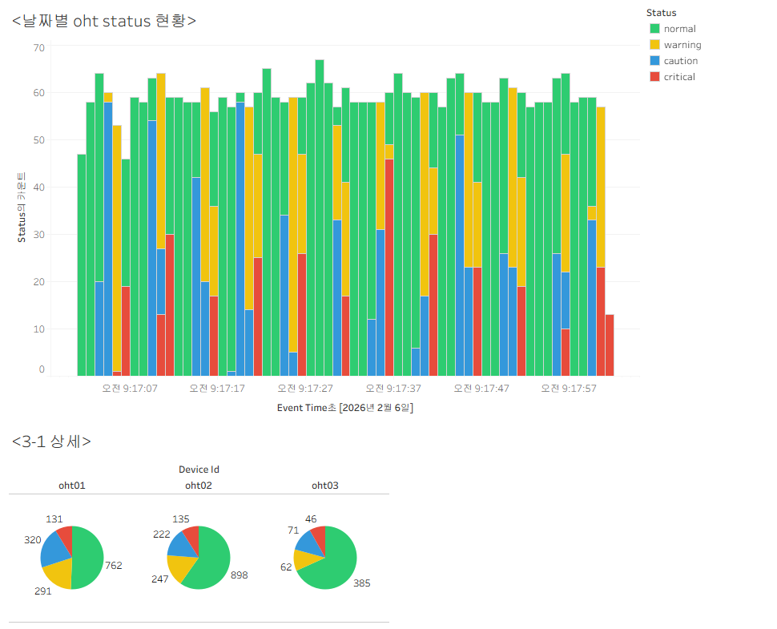Click the green normal legend swatch
Image resolution: width=777 pixels, height=629 pixels.
[654, 29]
